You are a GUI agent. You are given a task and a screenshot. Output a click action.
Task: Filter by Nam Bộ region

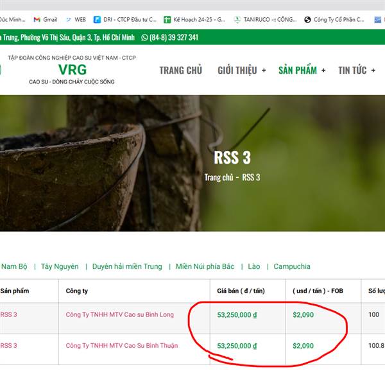coord(14,266)
